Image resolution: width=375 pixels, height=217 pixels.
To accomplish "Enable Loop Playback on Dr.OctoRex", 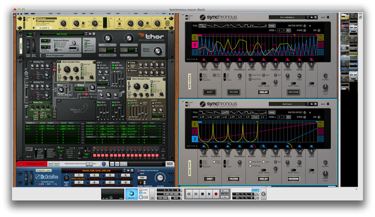I will point(138,170).
